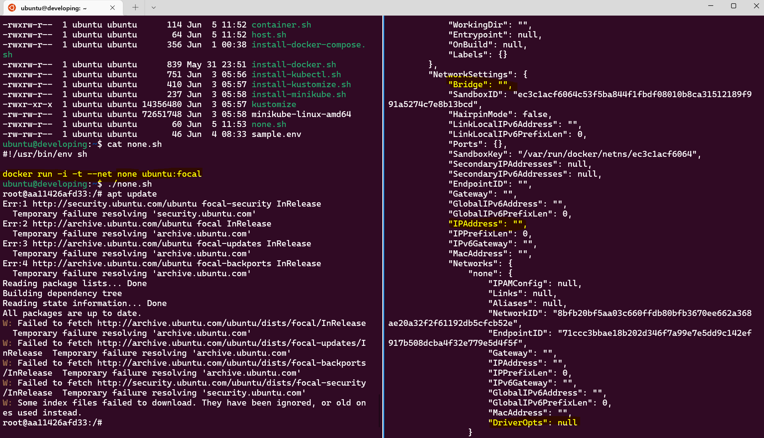Screen dimensions: 764x438
Task: Click the install-minikube.sh filename in the listing
Action: pyautogui.click(x=298, y=94)
